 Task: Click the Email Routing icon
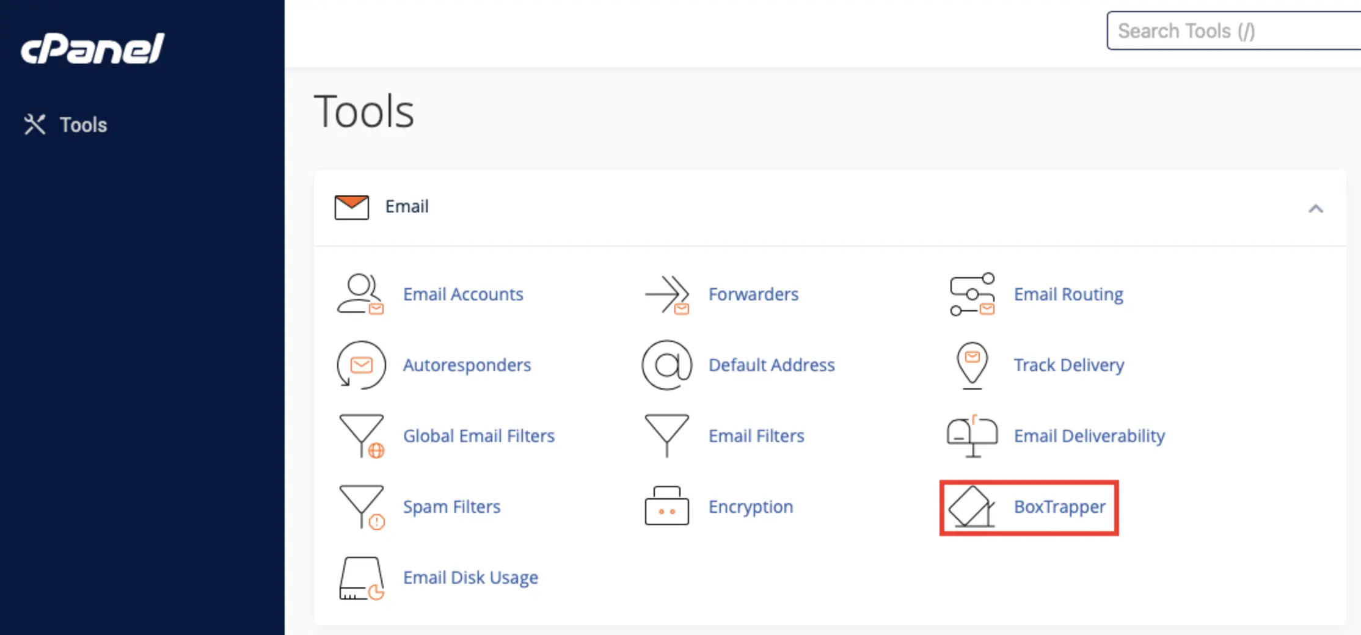(972, 294)
